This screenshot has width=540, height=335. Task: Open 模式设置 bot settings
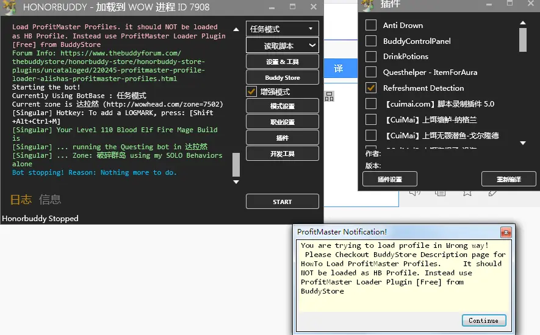283,106
